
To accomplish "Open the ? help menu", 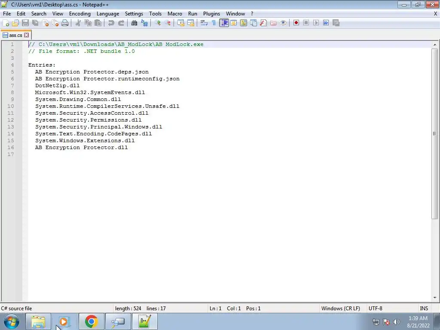I will pyautogui.click(x=252, y=14).
